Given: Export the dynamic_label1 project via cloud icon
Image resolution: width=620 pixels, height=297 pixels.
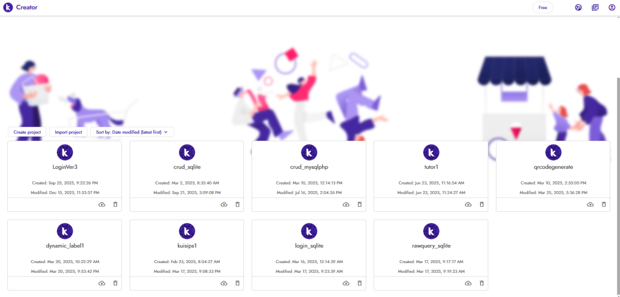Looking at the screenshot, I should tap(101, 283).
